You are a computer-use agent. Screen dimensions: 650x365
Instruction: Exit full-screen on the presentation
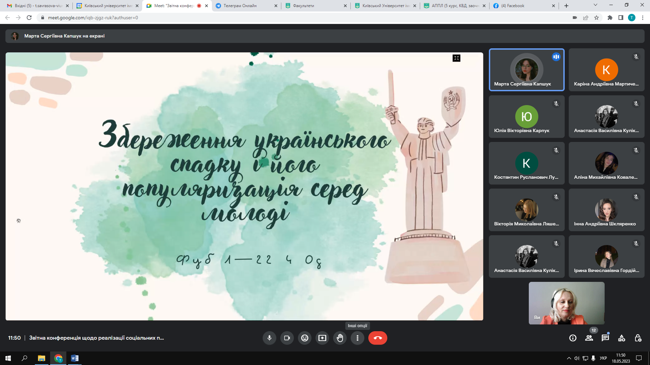pos(456,58)
